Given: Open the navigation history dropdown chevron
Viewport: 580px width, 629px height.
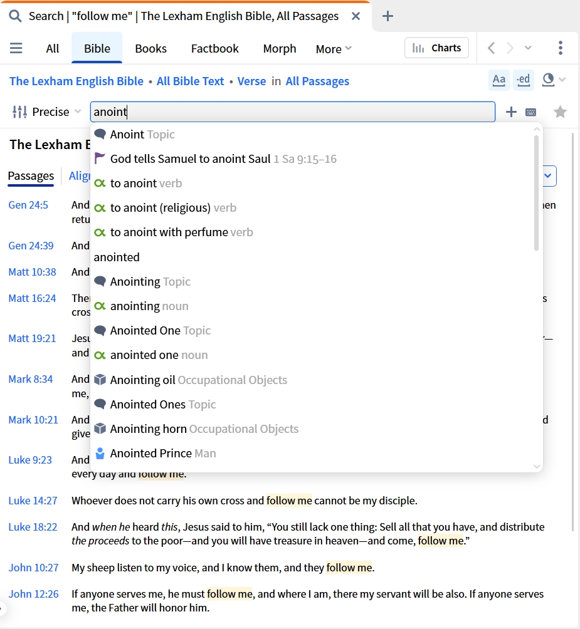Looking at the screenshot, I should 528,48.
